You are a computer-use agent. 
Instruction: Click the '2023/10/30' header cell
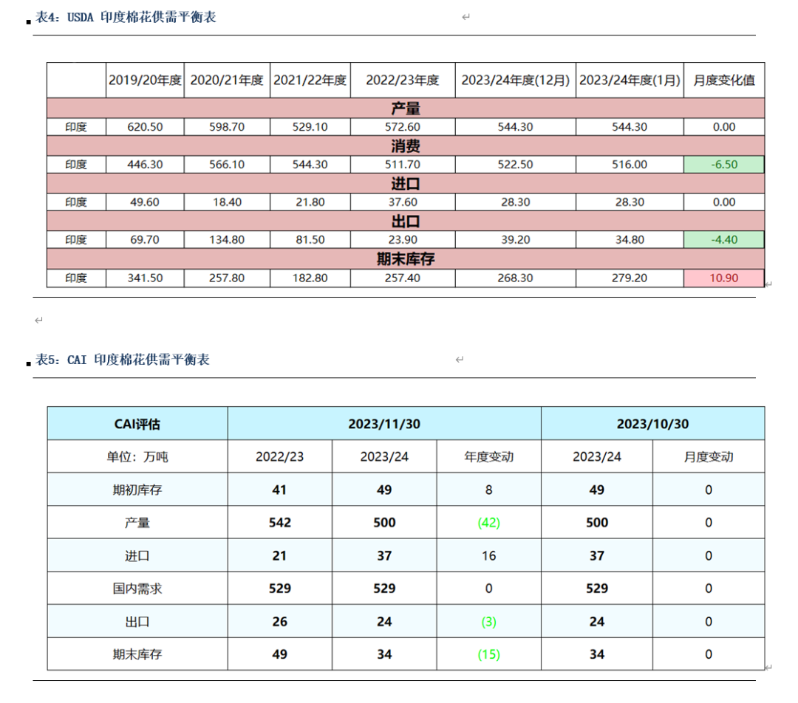click(653, 424)
